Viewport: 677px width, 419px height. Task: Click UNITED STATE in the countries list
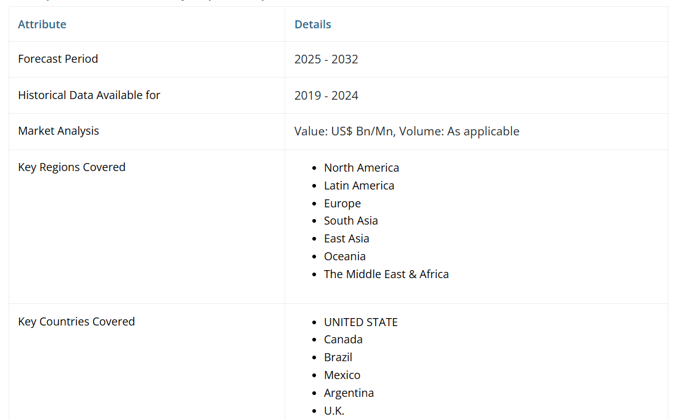point(360,322)
